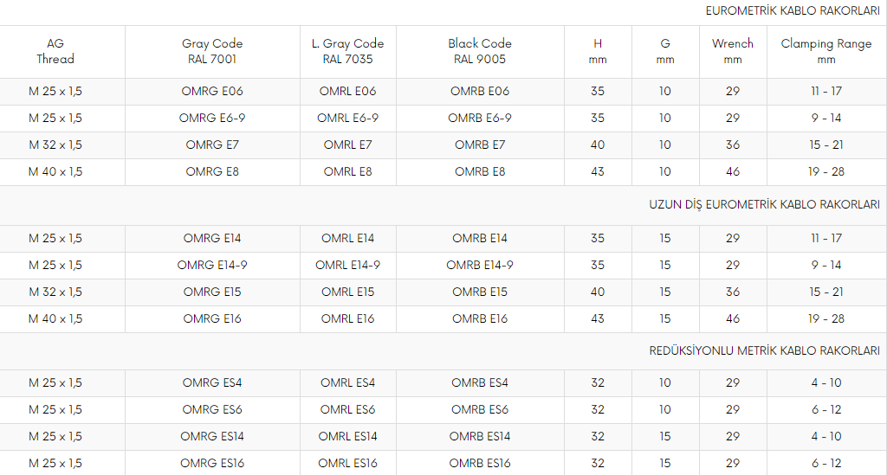Click the Black Code RAL 9005 header
887x475 pixels.
point(480,51)
